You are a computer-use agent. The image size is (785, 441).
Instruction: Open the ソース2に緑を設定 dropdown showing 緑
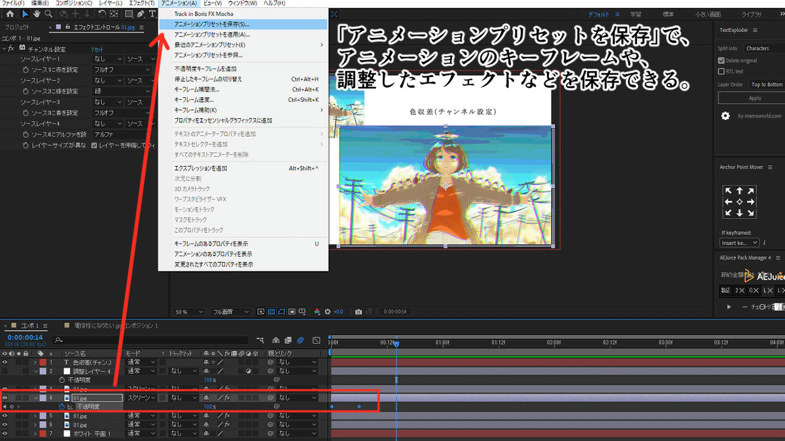click(123, 91)
